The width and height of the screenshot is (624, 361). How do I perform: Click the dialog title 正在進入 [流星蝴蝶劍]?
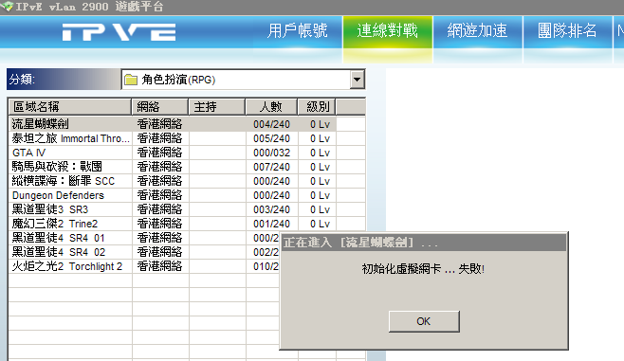pyautogui.click(x=360, y=243)
